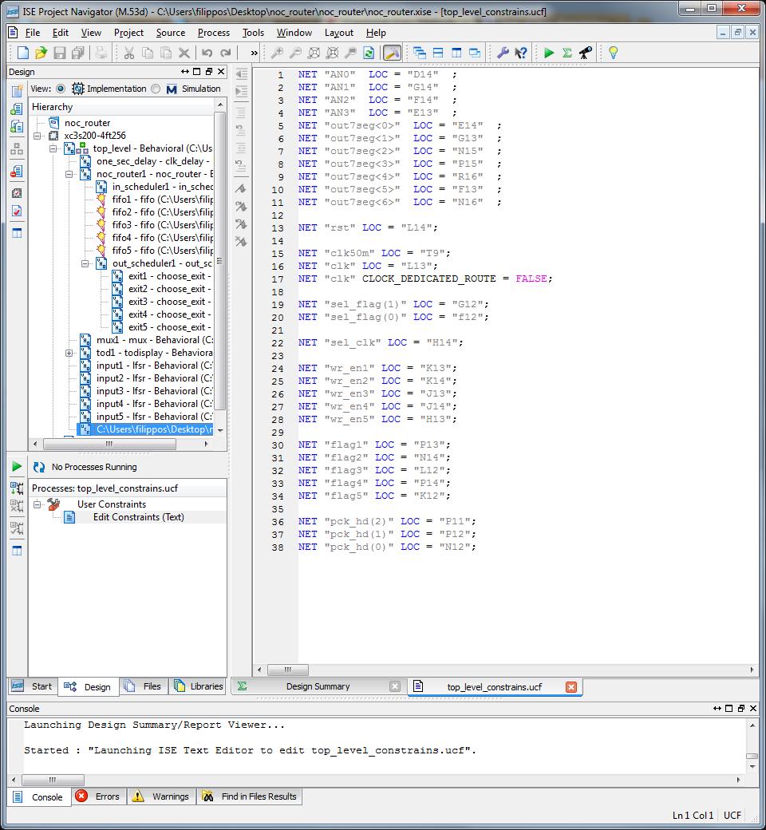766x830 pixels.
Task: Close the Design Summary tab
Action: tap(395, 686)
